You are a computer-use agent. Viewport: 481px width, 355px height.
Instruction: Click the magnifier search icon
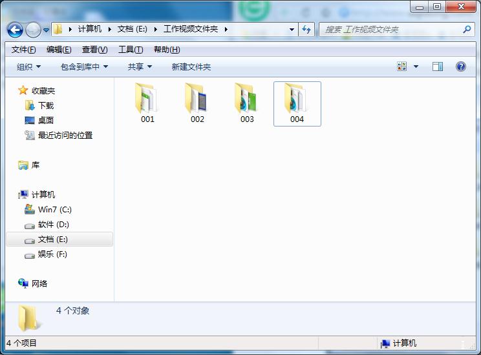pyautogui.click(x=467, y=30)
